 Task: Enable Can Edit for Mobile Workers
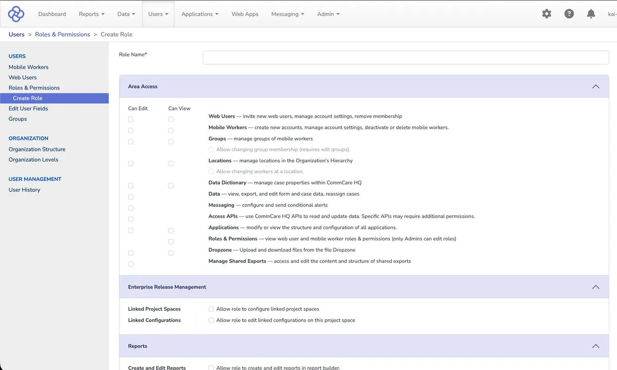[131, 131]
